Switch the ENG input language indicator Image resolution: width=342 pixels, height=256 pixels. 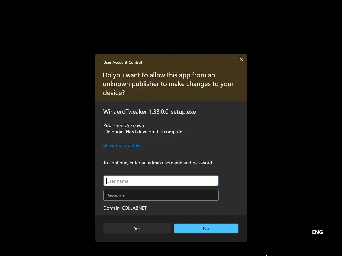click(x=317, y=232)
